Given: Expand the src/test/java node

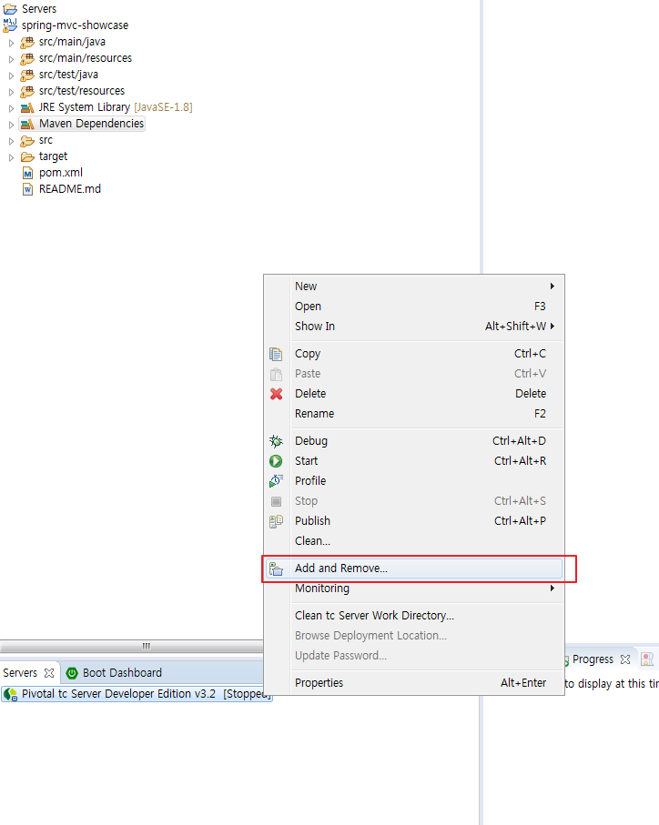Looking at the screenshot, I should tap(11, 75).
